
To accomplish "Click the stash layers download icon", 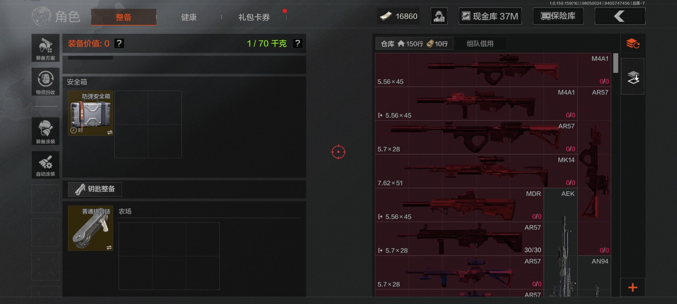I will coord(633,76).
